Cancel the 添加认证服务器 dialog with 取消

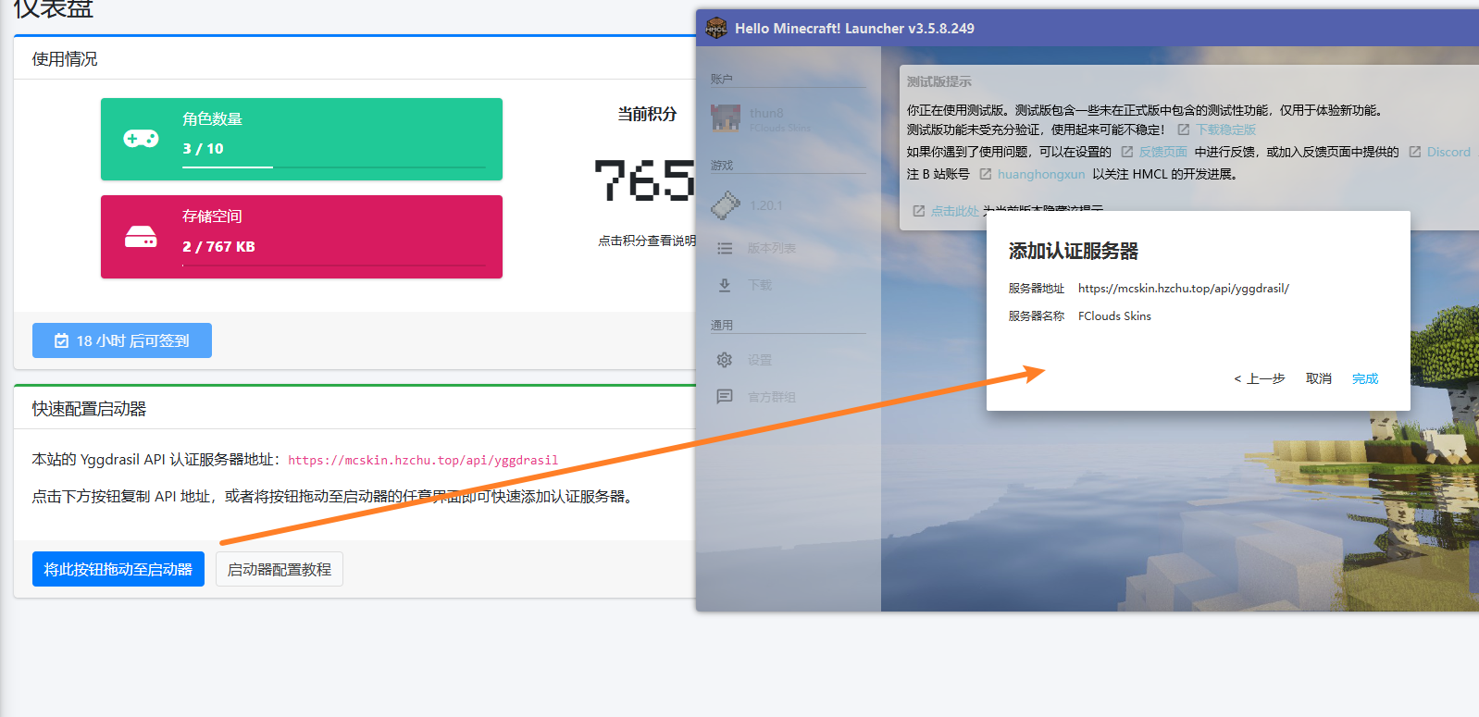coord(1319,378)
